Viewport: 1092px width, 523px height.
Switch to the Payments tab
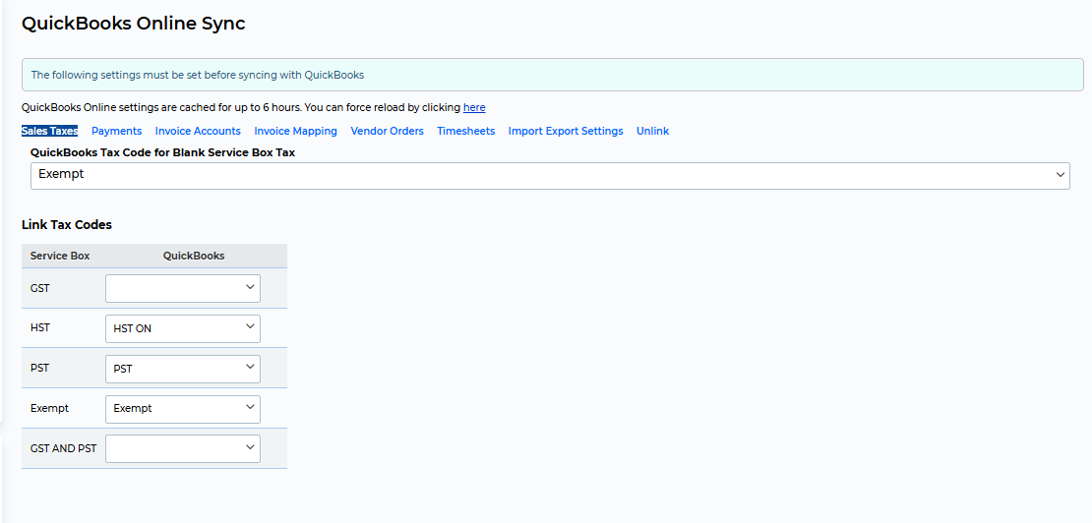116,131
